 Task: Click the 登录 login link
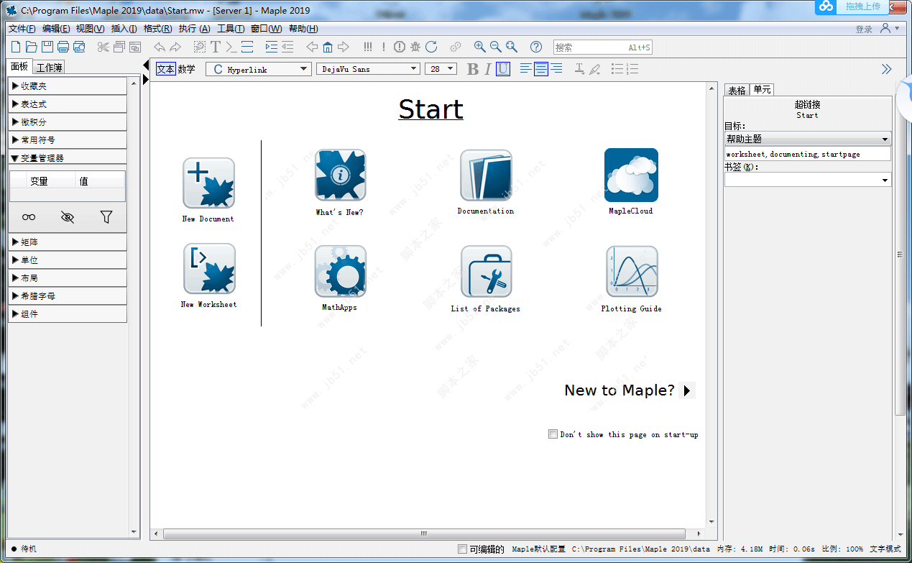pyautogui.click(x=864, y=29)
